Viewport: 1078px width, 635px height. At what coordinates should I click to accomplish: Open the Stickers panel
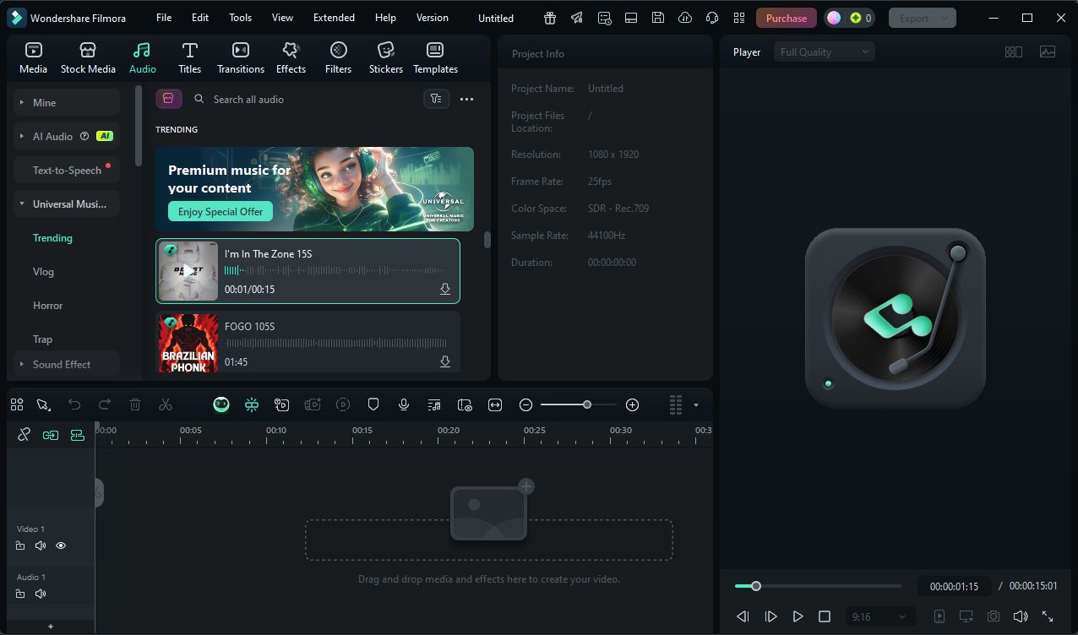coord(385,58)
